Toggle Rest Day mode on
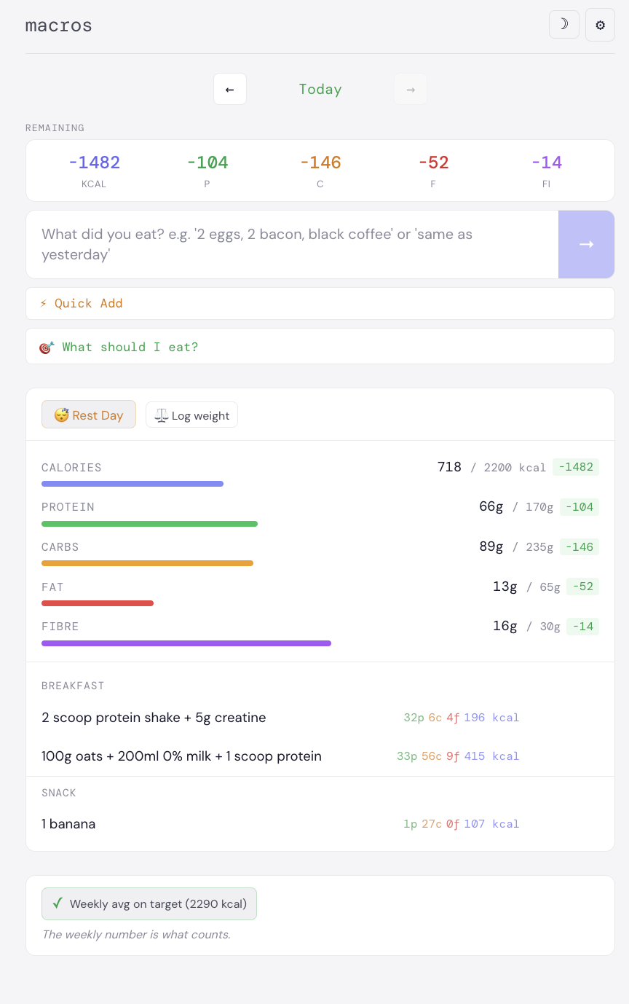Screen dimensions: 629x1004 89,414
